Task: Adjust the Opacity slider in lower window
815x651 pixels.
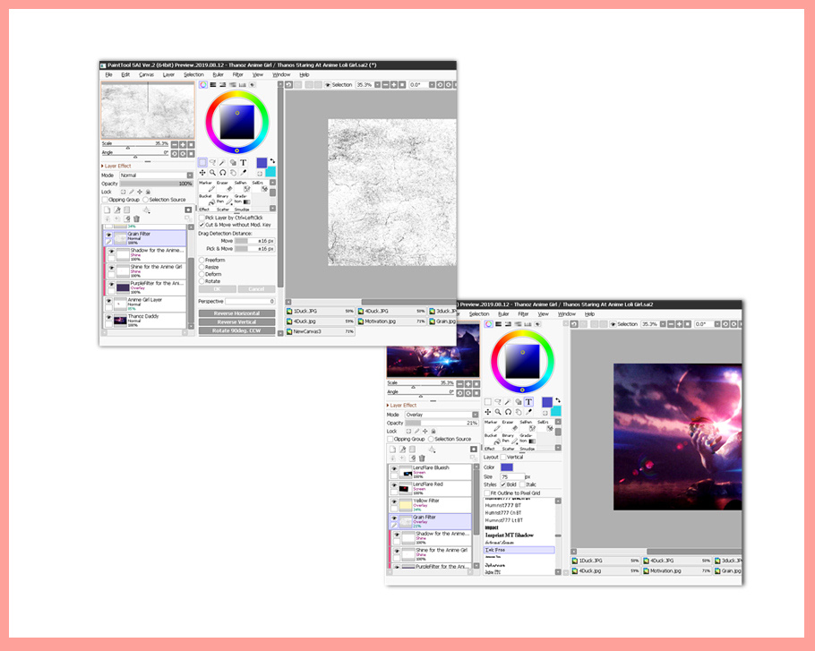Action: [x=442, y=423]
